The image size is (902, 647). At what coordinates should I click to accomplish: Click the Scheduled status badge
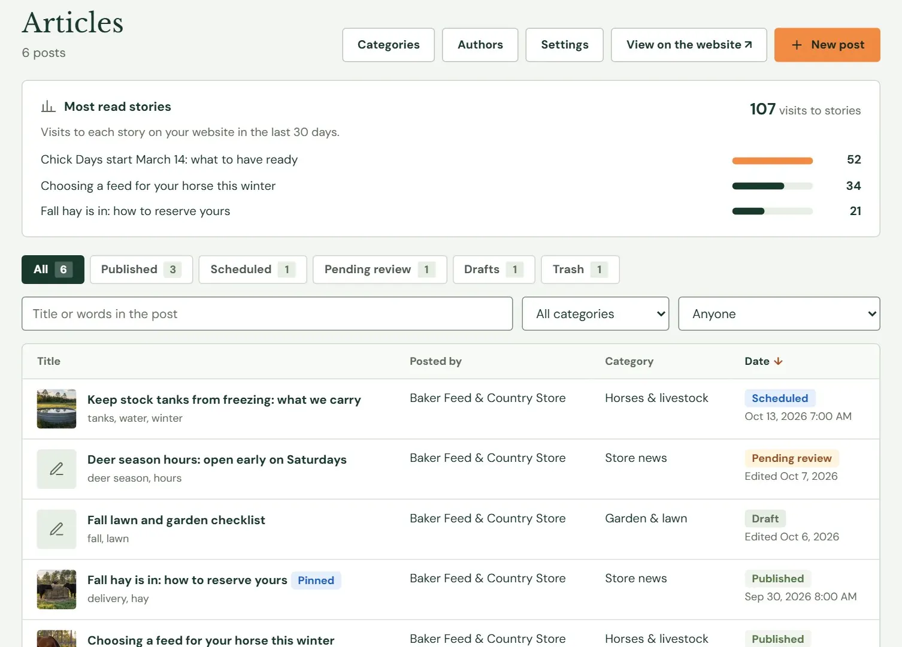780,398
